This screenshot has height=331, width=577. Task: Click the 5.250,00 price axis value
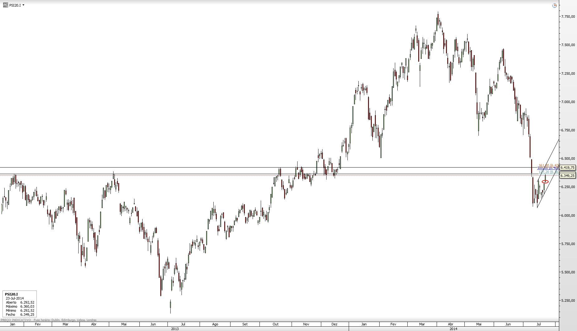coord(568,300)
